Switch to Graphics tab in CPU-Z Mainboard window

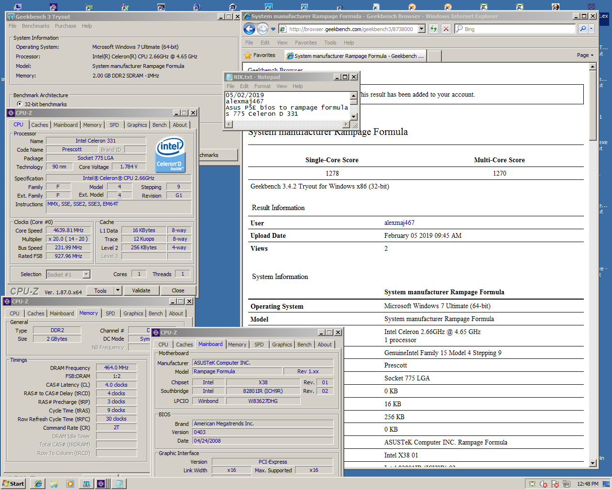282,345
